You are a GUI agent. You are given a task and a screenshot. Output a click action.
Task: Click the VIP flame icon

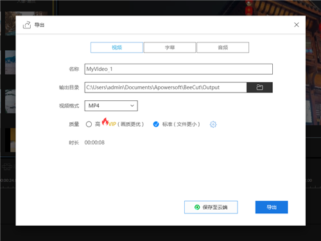pyautogui.click(x=105, y=121)
